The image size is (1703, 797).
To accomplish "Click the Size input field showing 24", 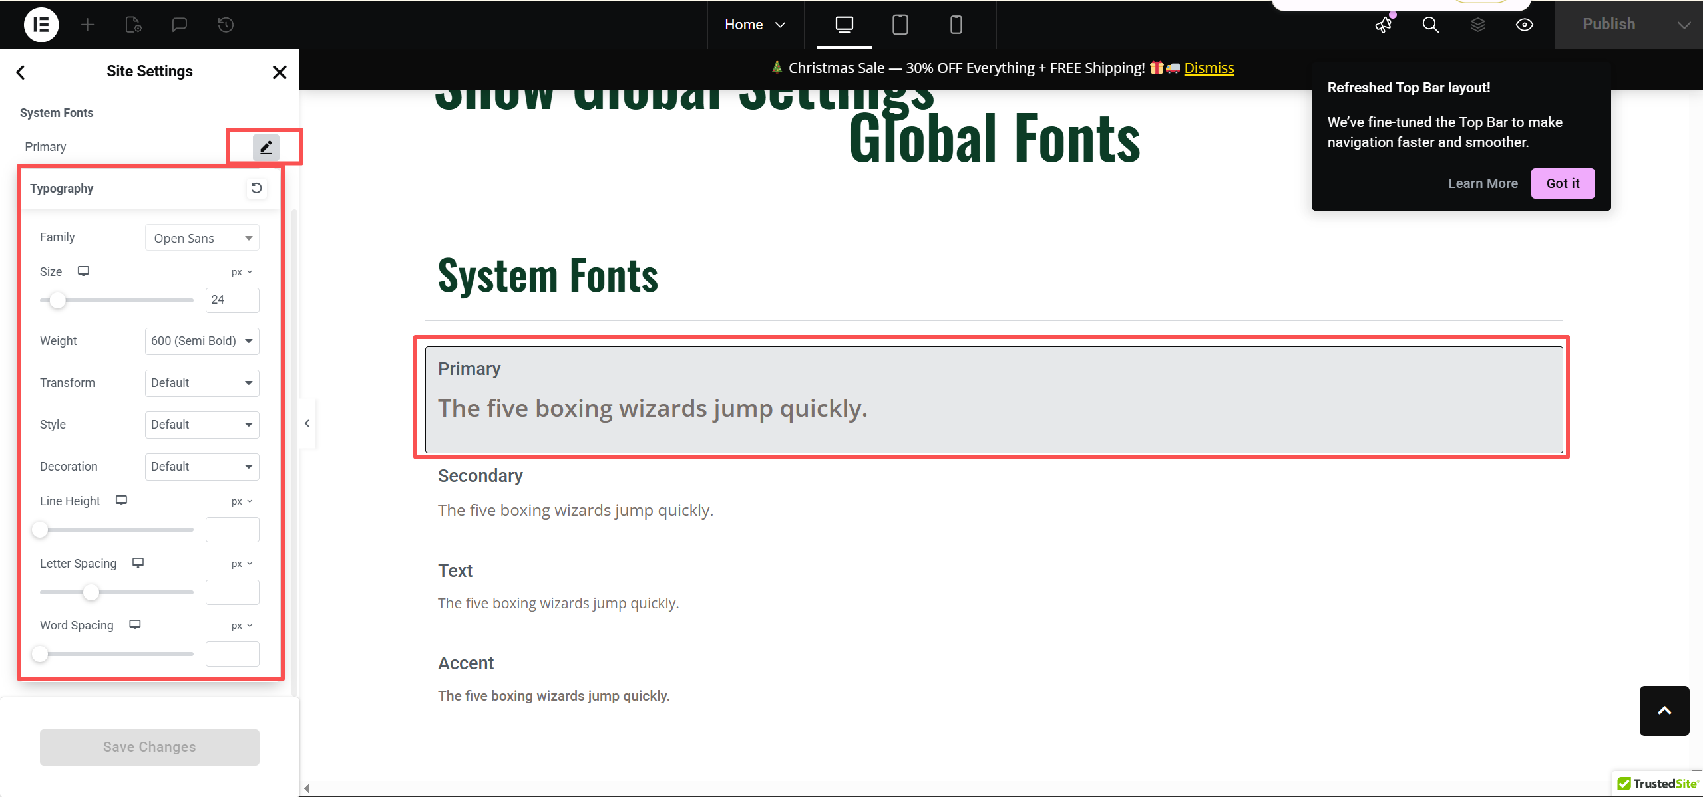I will [x=232, y=300].
